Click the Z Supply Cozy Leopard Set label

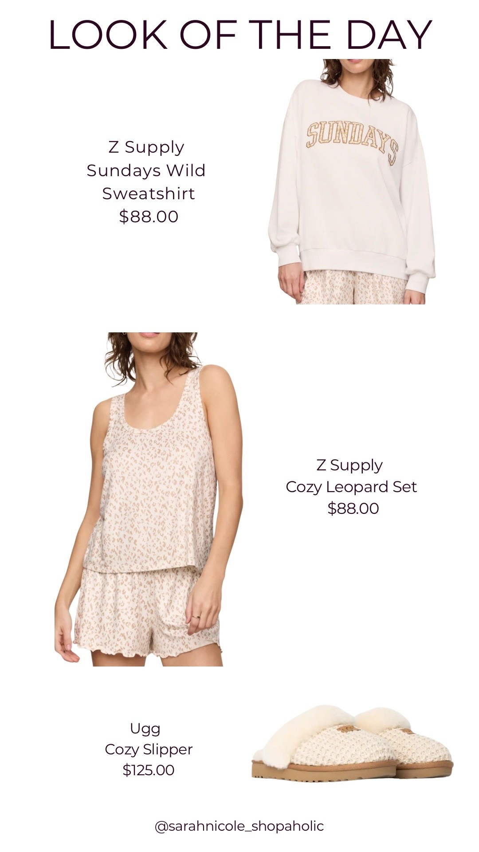coord(351,476)
